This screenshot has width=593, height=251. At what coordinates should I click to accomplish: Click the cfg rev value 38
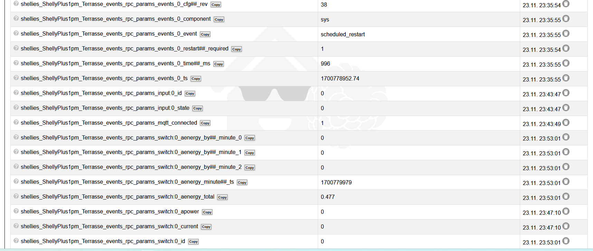324,5
